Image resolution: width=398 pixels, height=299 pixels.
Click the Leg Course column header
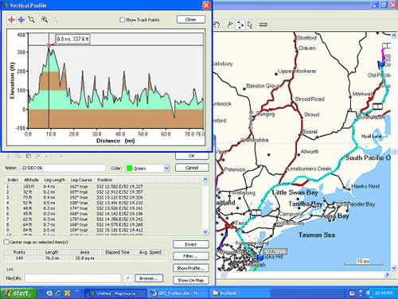pyautogui.click(x=81, y=180)
